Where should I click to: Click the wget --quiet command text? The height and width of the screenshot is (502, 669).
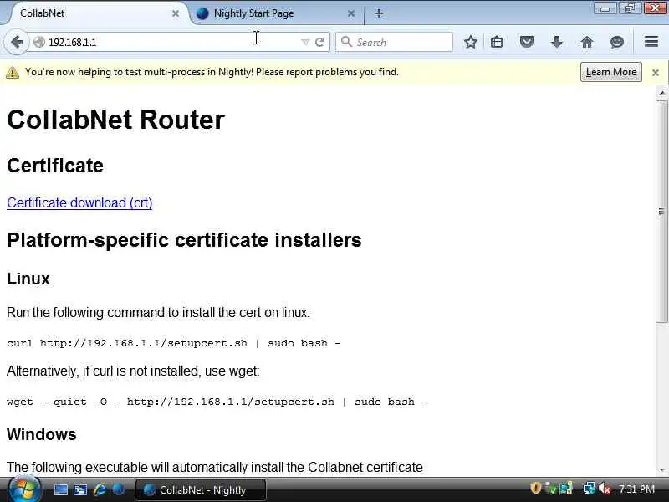(217, 402)
